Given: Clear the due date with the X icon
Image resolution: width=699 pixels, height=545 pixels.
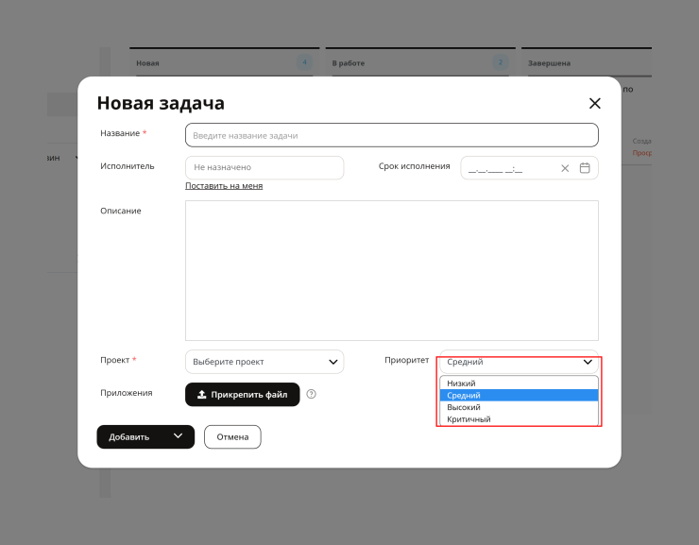Looking at the screenshot, I should [565, 168].
